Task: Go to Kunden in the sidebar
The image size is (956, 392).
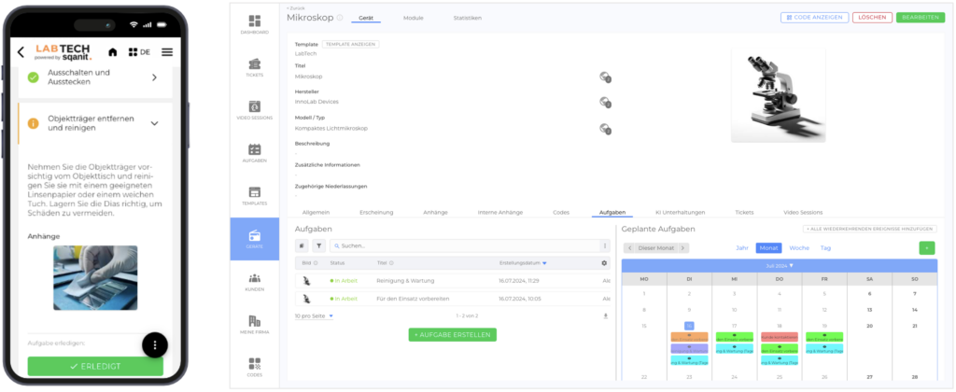Action: (x=255, y=281)
